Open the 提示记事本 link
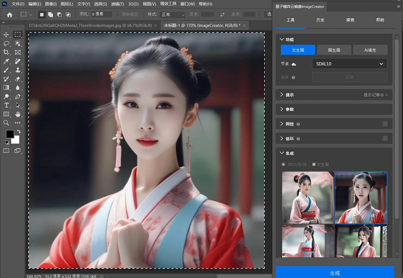 pos(376,95)
